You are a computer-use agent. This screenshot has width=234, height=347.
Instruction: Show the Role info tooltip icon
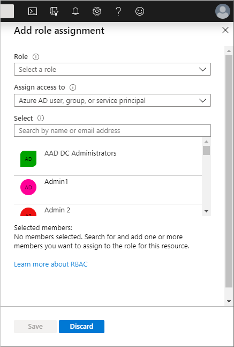coord(36,57)
